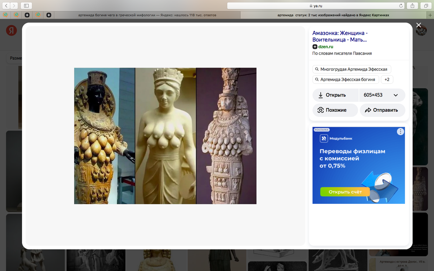Open the fourth pinned tab

[x=38, y=15]
